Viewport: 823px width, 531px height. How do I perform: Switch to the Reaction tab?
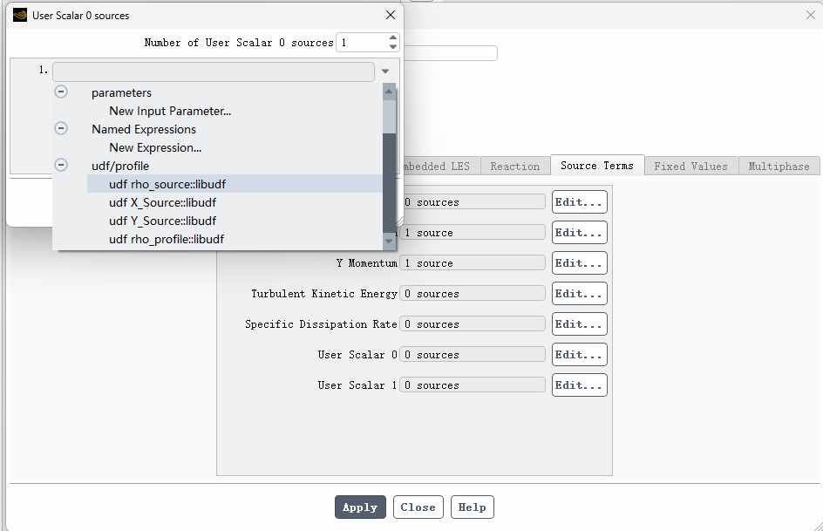pyautogui.click(x=515, y=167)
